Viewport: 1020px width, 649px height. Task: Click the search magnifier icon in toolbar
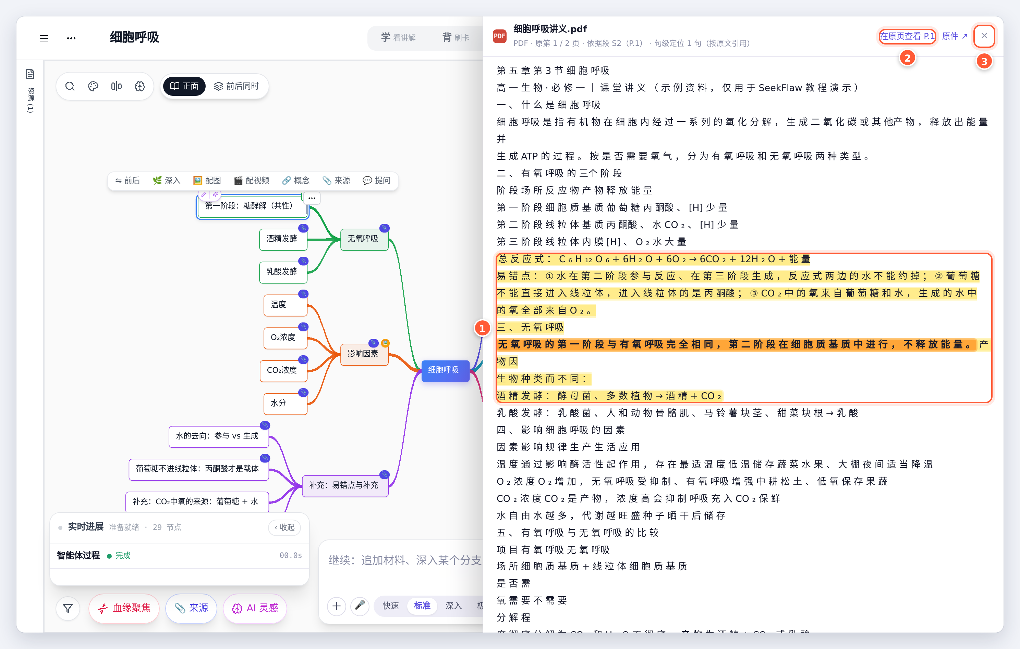click(x=70, y=86)
